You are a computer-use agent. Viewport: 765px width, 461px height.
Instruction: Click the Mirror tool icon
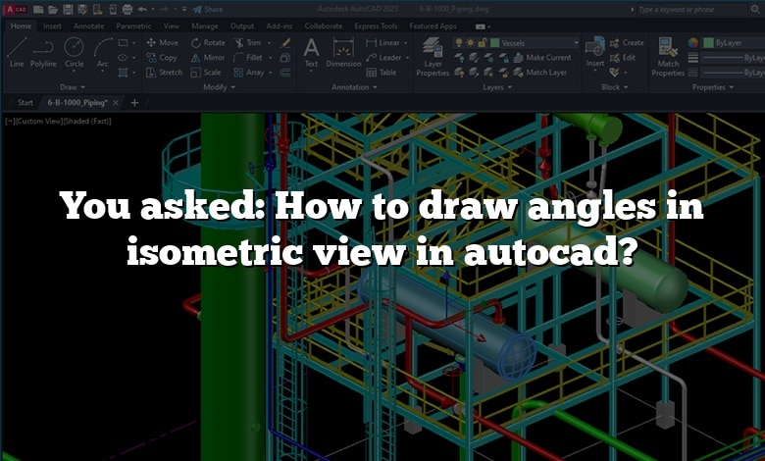point(196,58)
